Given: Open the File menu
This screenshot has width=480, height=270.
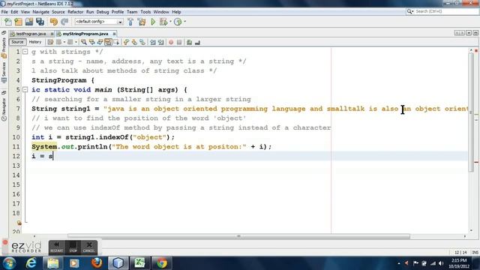Looking at the screenshot, I should point(4,12).
